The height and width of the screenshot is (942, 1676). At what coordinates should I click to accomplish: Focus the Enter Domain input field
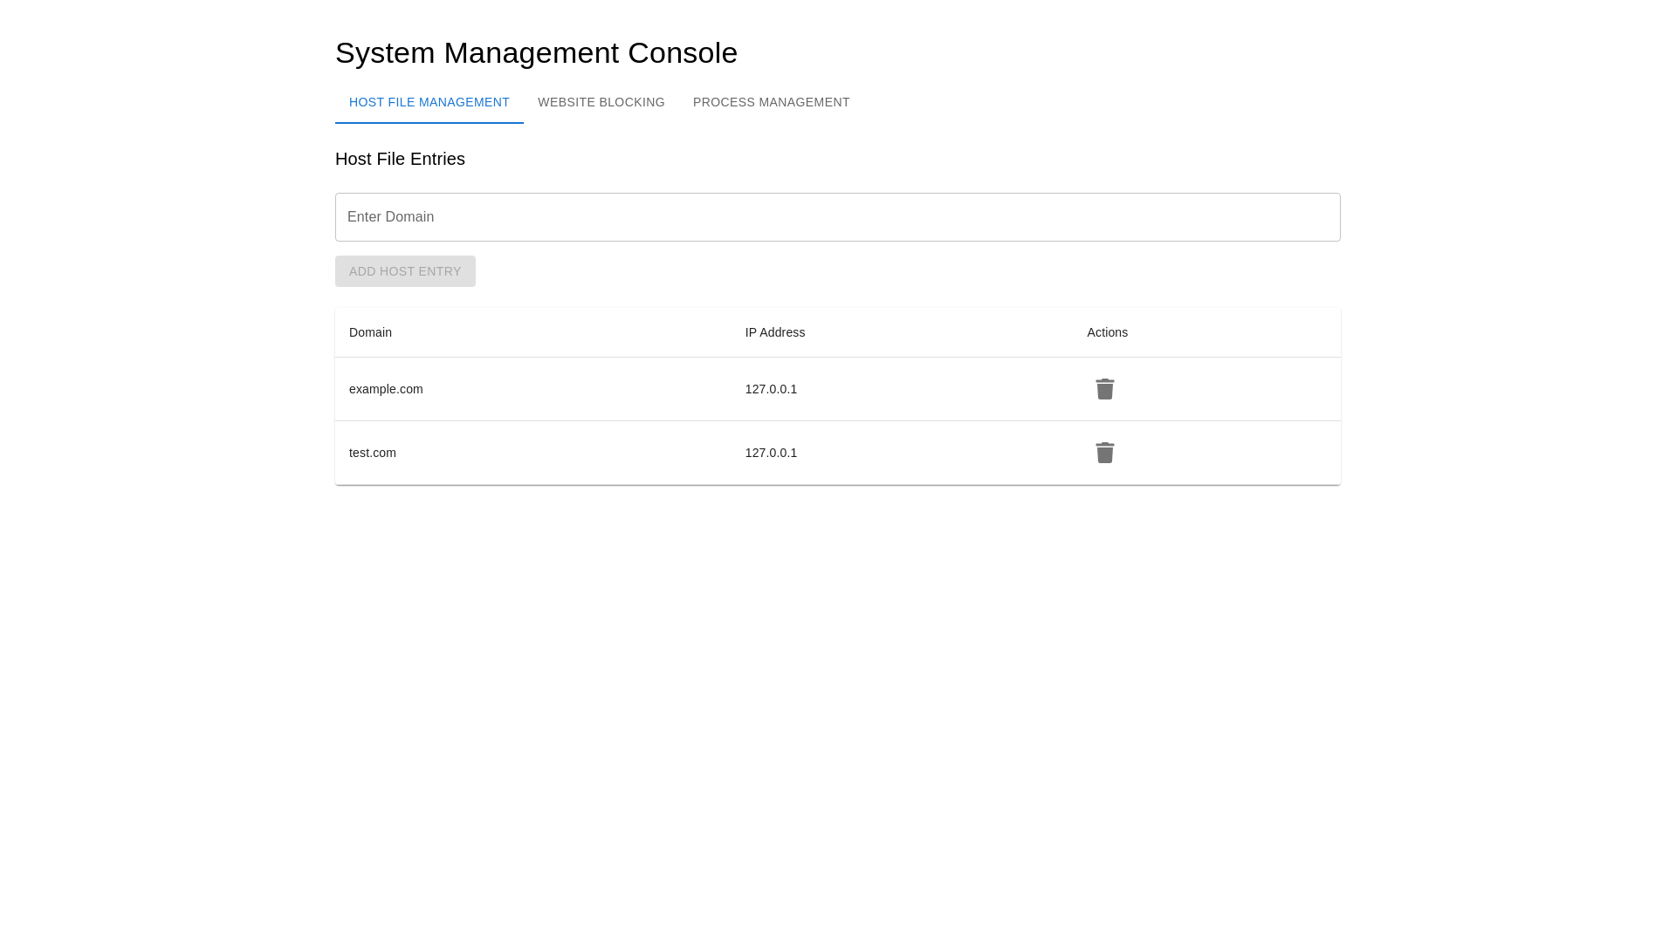coord(838,217)
